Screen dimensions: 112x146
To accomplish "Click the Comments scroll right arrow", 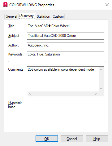I will point(96,94).
